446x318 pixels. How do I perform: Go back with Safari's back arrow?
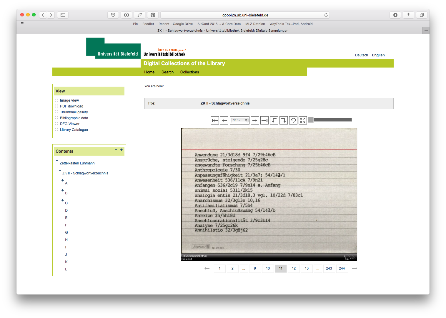tap(43, 15)
